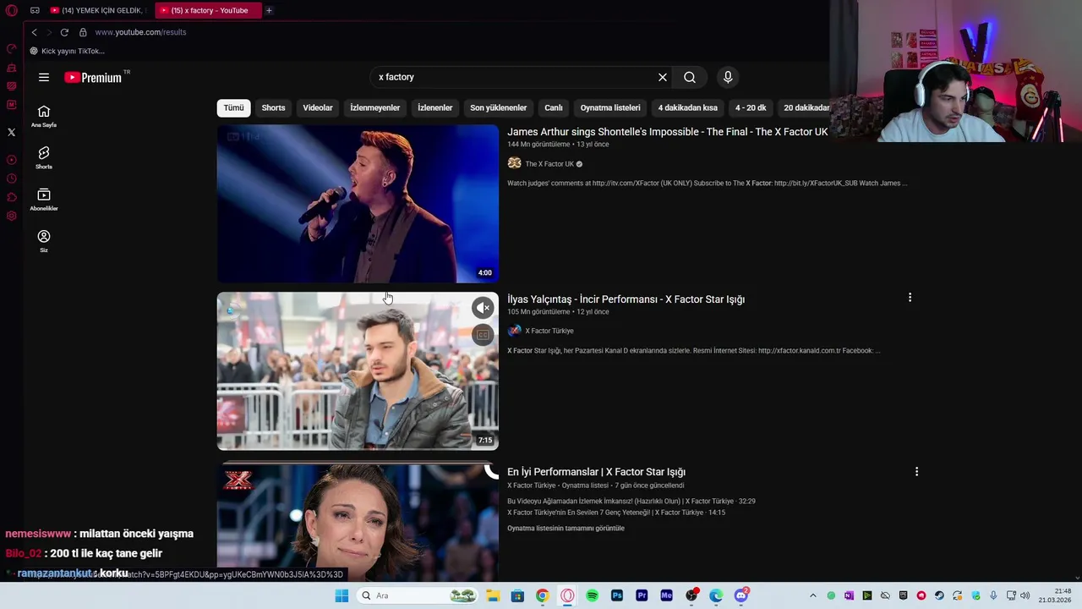View site info lock icon
The height and width of the screenshot is (609, 1082).
(x=83, y=32)
